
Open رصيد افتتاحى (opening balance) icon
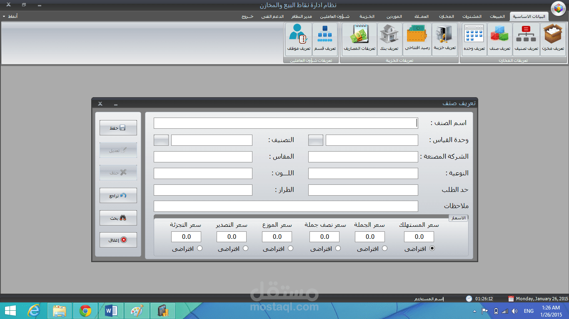point(417,39)
